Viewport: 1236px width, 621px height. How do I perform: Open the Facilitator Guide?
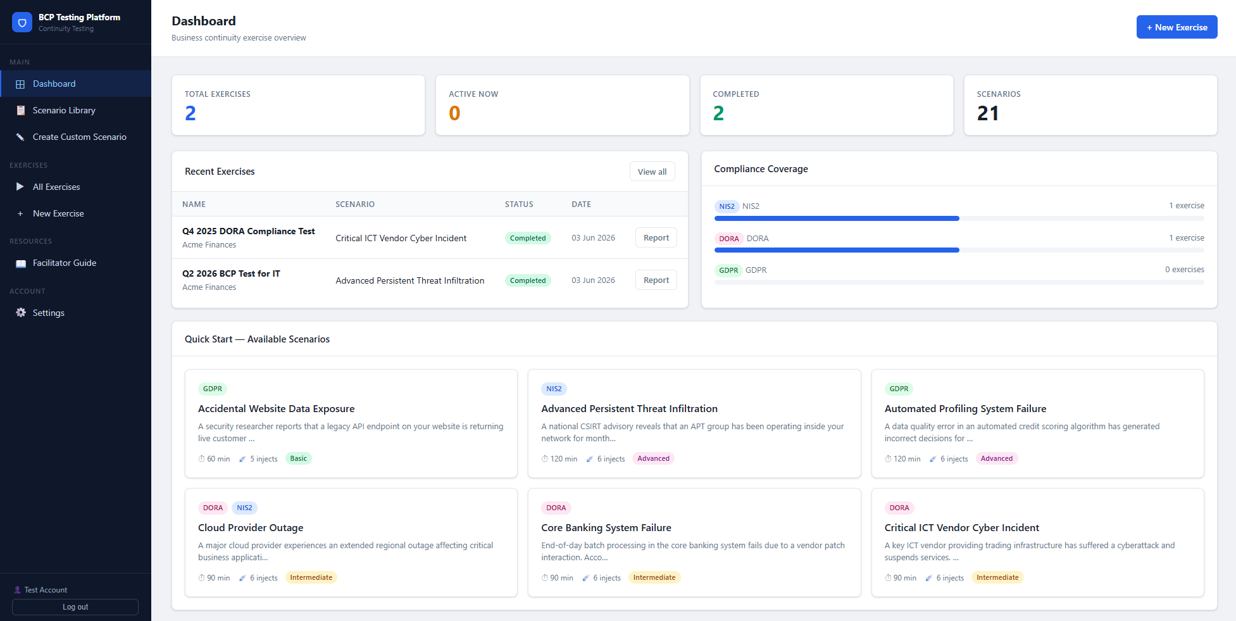[76, 263]
